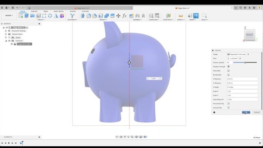Open the Design workspace dropdown
This screenshot has width=263, height=148.
click(x=9, y=16)
